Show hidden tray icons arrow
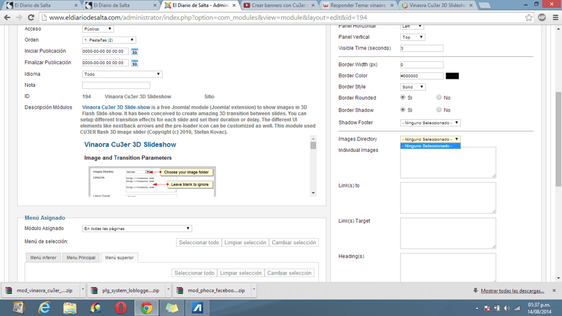 (x=477, y=308)
